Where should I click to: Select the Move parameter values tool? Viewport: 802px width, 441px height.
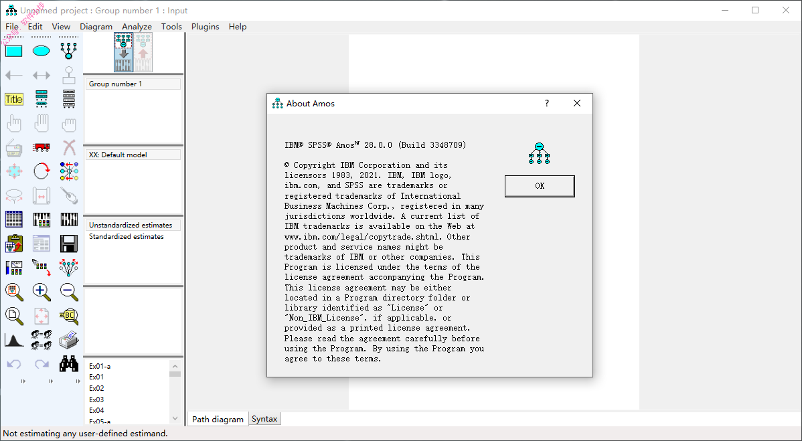(14, 195)
